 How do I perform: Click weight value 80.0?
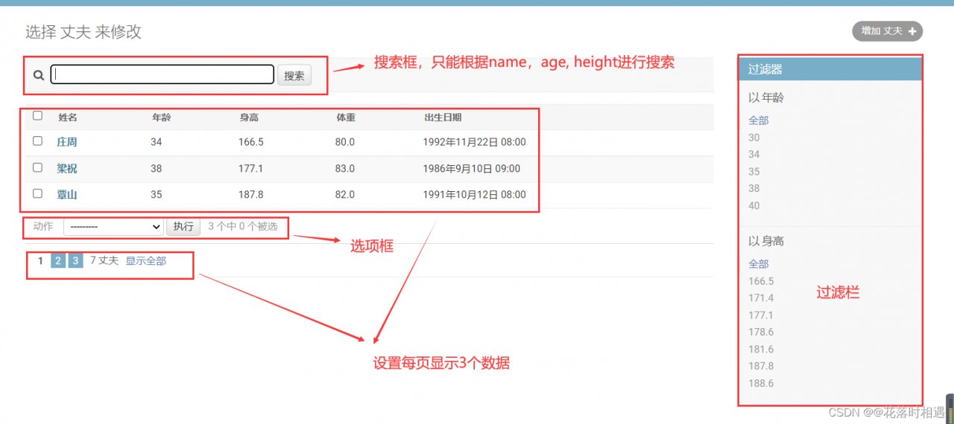345,142
